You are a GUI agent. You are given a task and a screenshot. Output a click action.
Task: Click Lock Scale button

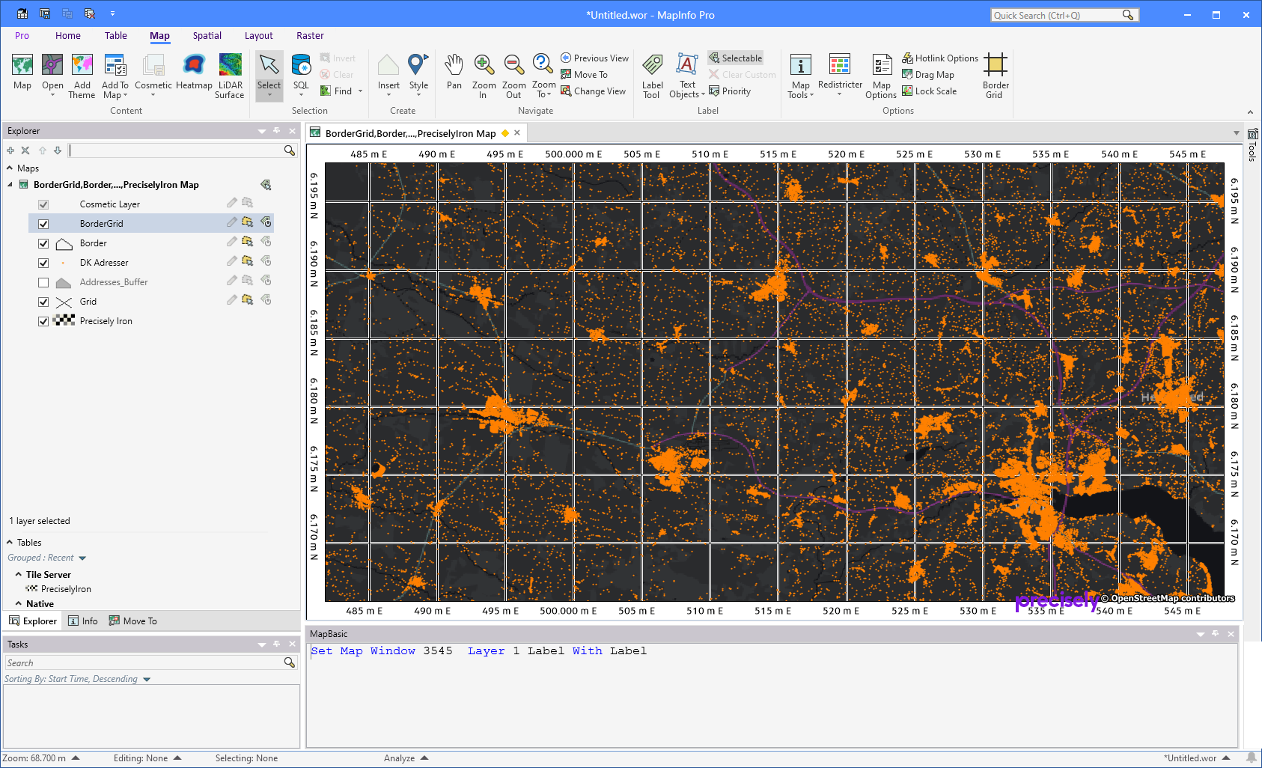(929, 91)
